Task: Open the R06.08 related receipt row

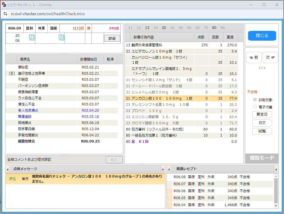Action: (220, 177)
